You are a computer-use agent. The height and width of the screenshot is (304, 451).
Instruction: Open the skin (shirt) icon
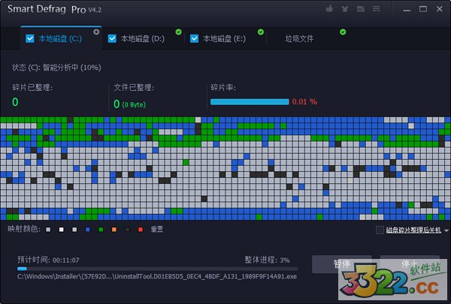345,9
